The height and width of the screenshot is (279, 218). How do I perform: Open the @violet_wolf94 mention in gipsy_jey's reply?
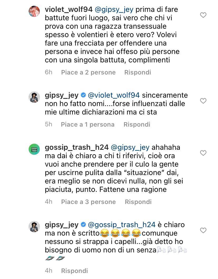tap(114, 95)
